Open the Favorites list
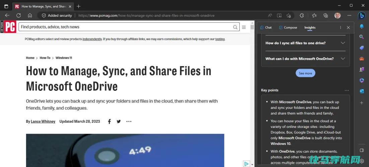Viewport: 369px width, 167px height. 314,15
